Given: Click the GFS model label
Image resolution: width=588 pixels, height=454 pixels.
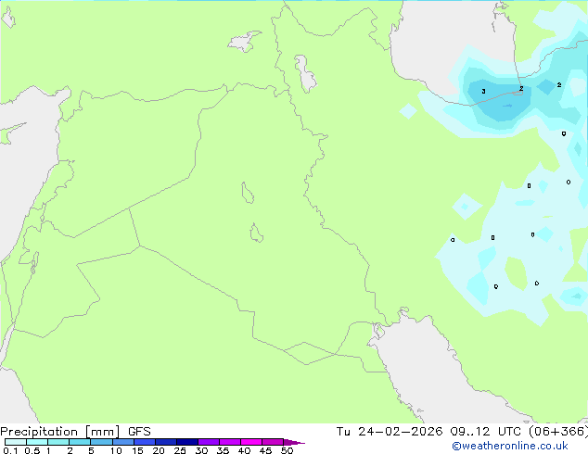Looking at the screenshot, I should (139, 432).
